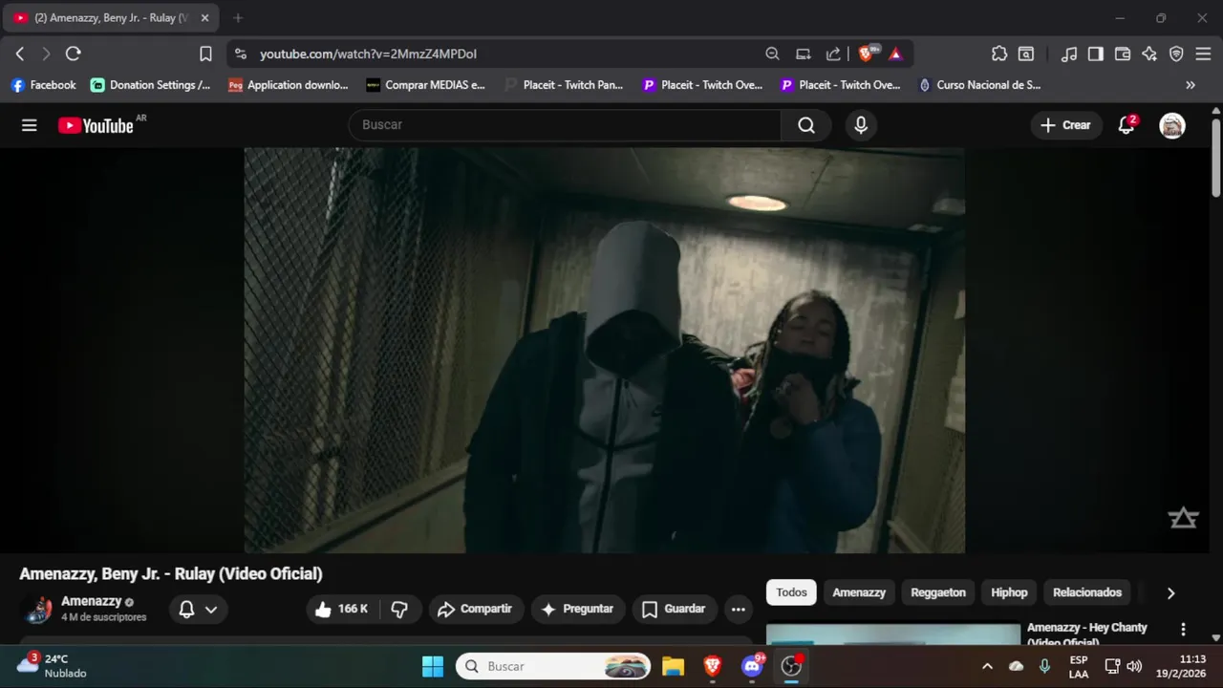Open Brave Shields lion icon
This screenshot has width=1223, height=688.
point(868,54)
